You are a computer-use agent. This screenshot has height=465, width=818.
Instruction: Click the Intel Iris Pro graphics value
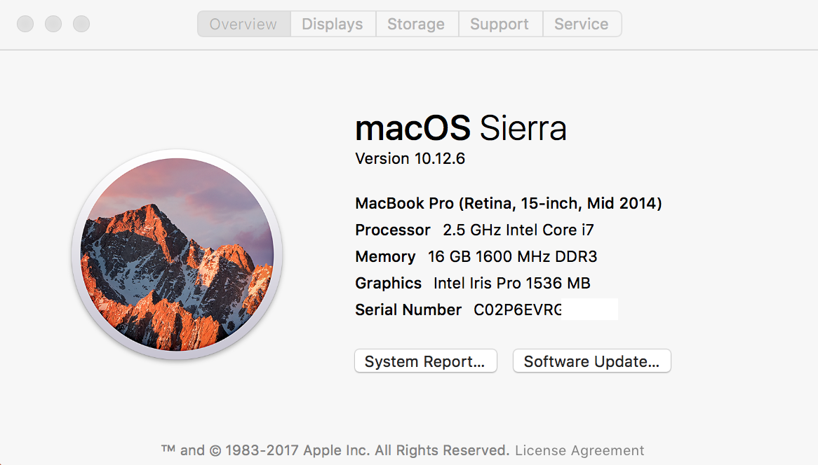(511, 283)
